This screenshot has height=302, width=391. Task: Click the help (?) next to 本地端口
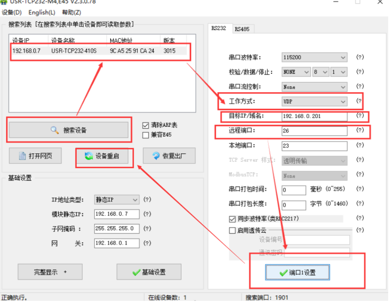pyautogui.click(x=360, y=146)
